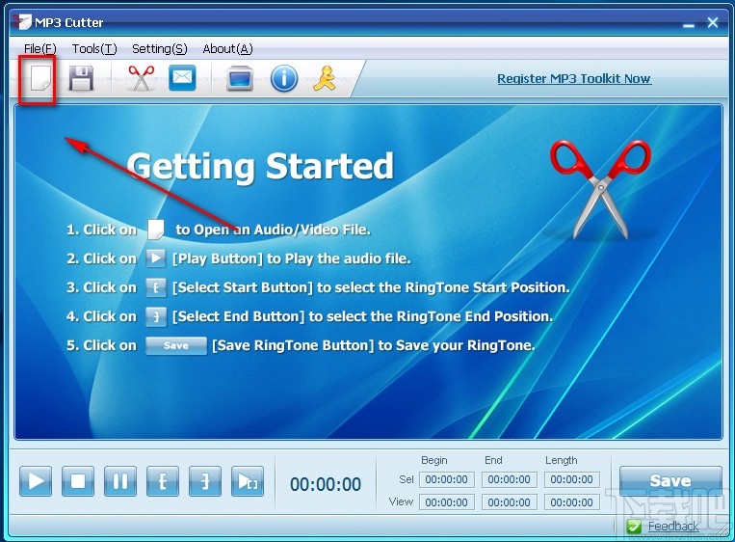
Task: Click the Sel Begin time field
Action: point(447,479)
